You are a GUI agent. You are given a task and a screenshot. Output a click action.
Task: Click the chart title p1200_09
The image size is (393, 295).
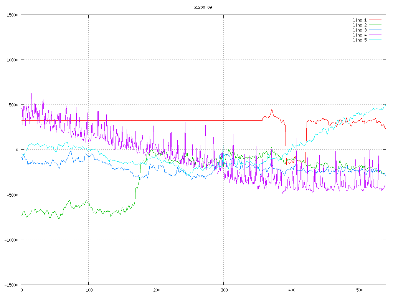pyautogui.click(x=203, y=7)
